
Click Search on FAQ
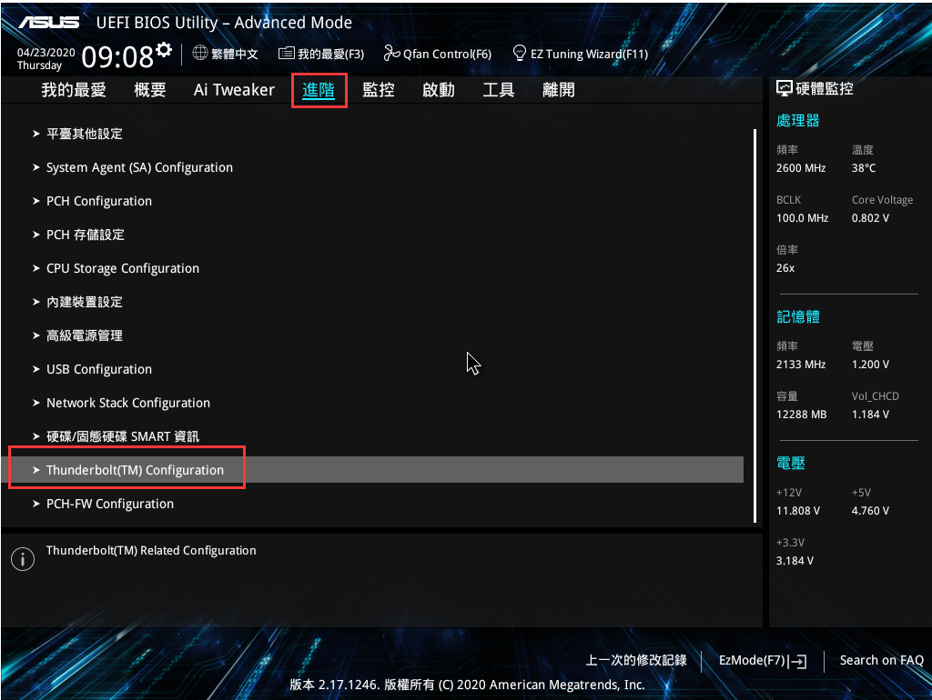coord(881,660)
